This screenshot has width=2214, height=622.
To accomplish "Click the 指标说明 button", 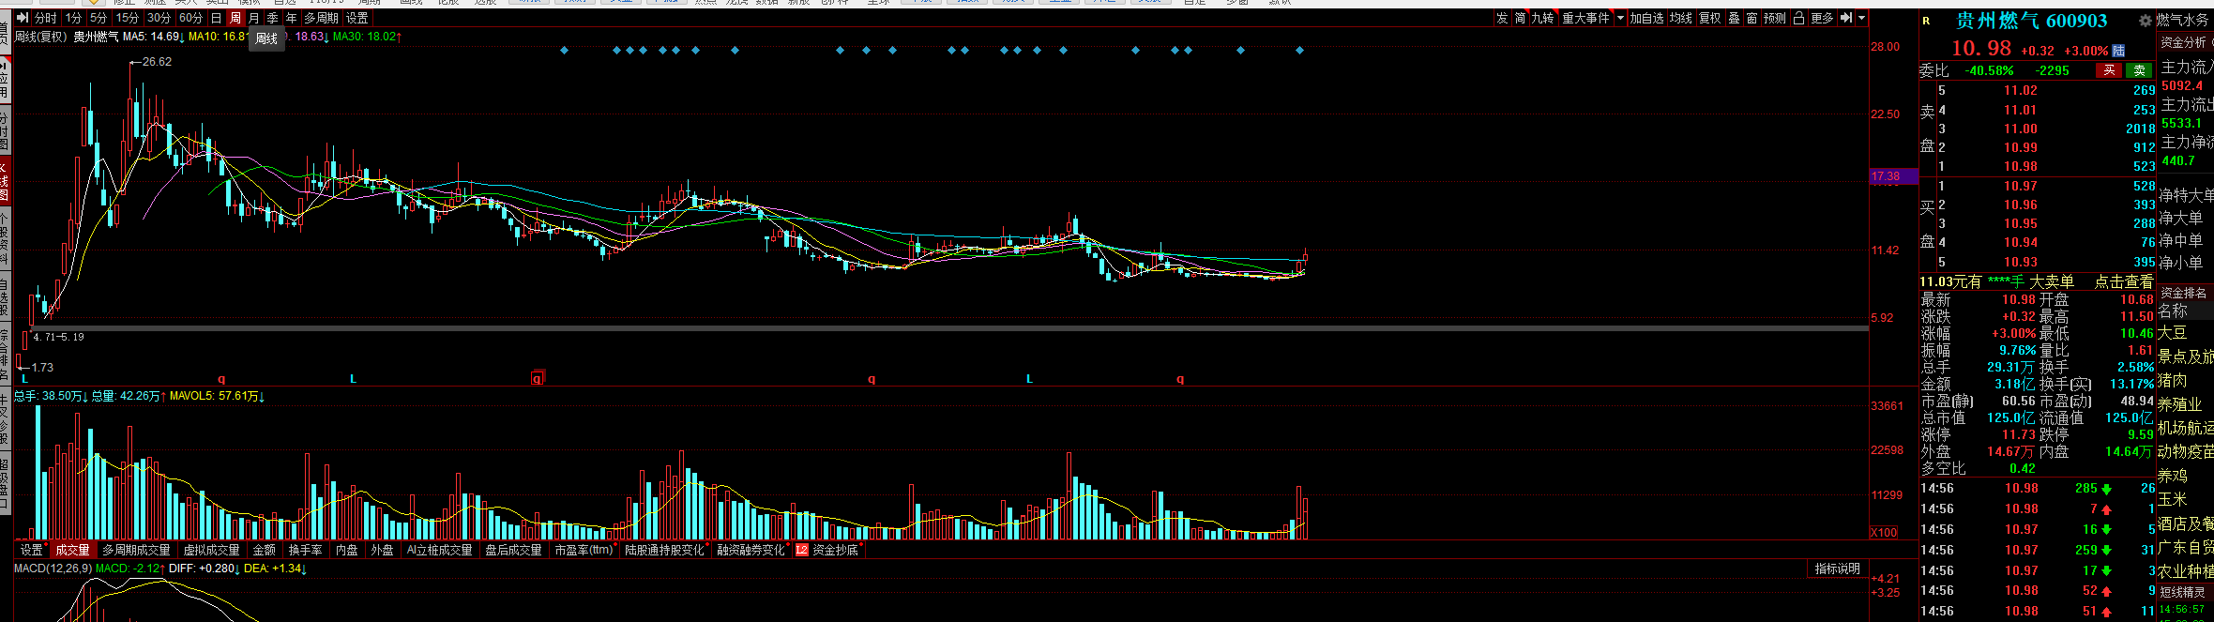I will click(1837, 569).
